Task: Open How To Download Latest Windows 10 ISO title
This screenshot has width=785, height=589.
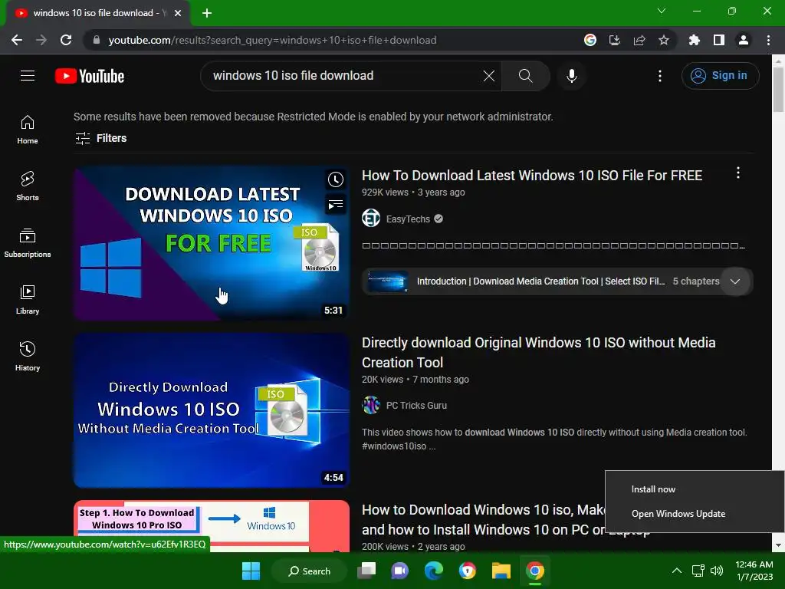Action: point(532,176)
